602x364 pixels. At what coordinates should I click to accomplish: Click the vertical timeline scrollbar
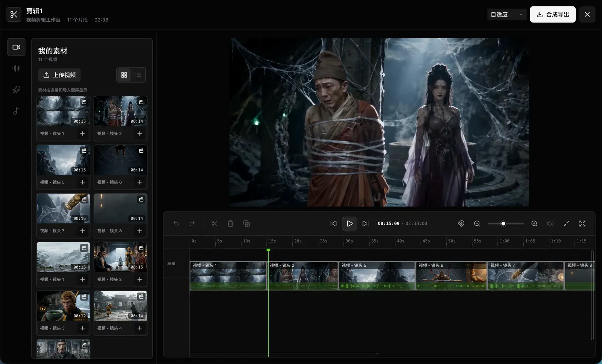[x=592, y=295]
